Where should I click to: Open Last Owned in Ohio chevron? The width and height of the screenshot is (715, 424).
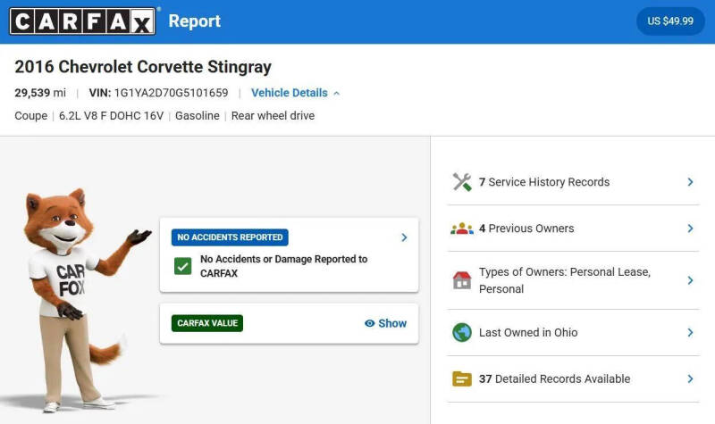tap(690, 333)
